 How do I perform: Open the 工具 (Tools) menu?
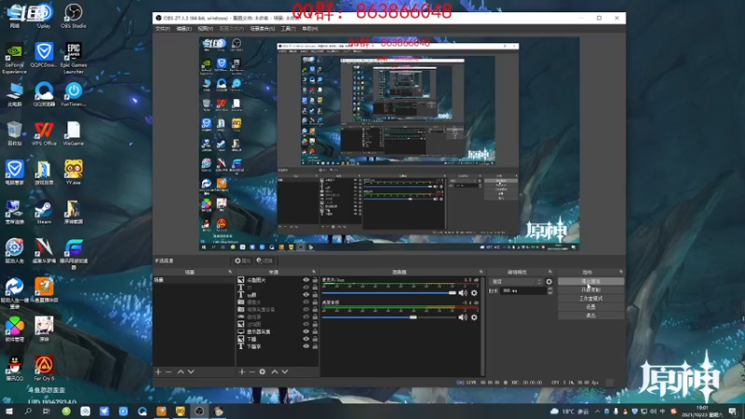click(x=288, y=29)
